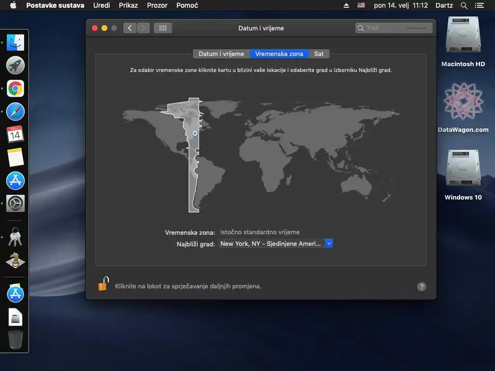Open Spotlight search magnifier in menu bar
This screenshot has width=495, height=371.
[x=464, y=5]
